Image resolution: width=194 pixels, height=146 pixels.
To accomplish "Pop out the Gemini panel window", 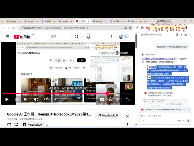I will coord(186,34).
